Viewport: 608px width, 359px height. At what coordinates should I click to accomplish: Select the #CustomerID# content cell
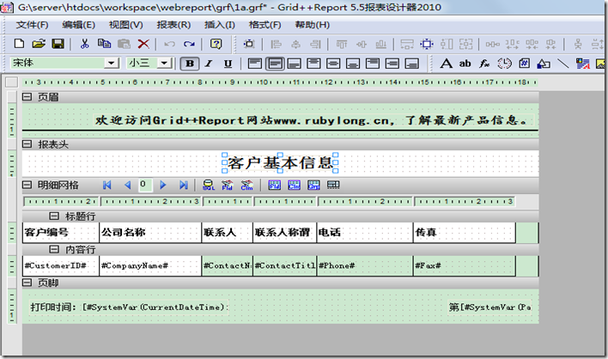click(61, 265)
